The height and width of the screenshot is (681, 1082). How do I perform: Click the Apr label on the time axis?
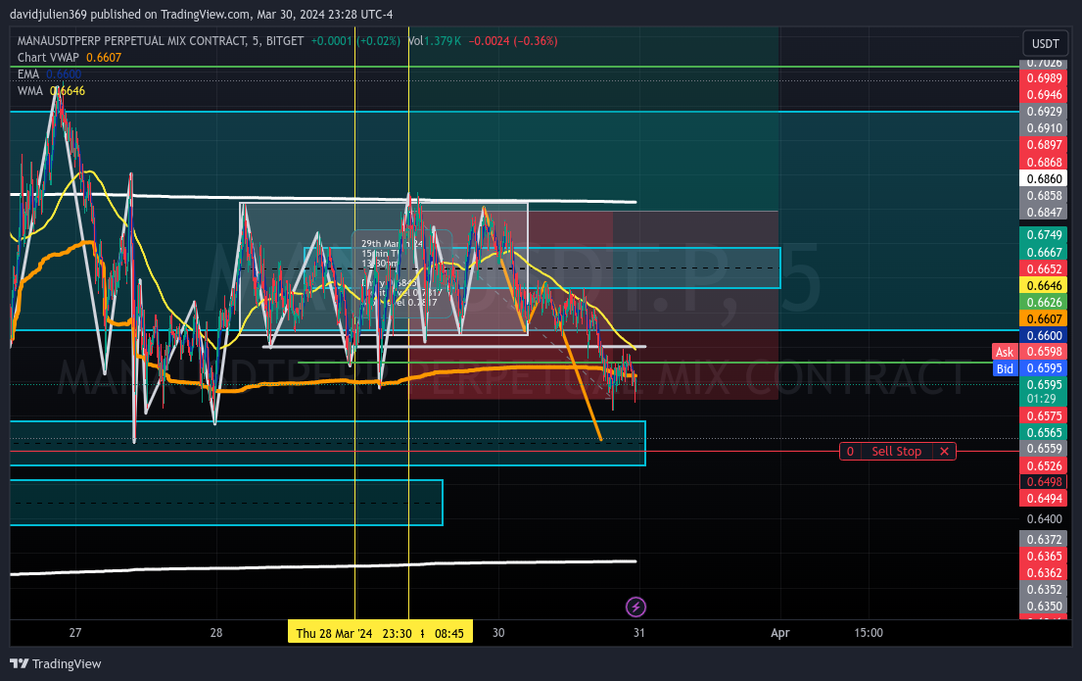tap(779, 633)
